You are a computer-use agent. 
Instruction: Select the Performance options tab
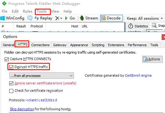pos(137,45)
